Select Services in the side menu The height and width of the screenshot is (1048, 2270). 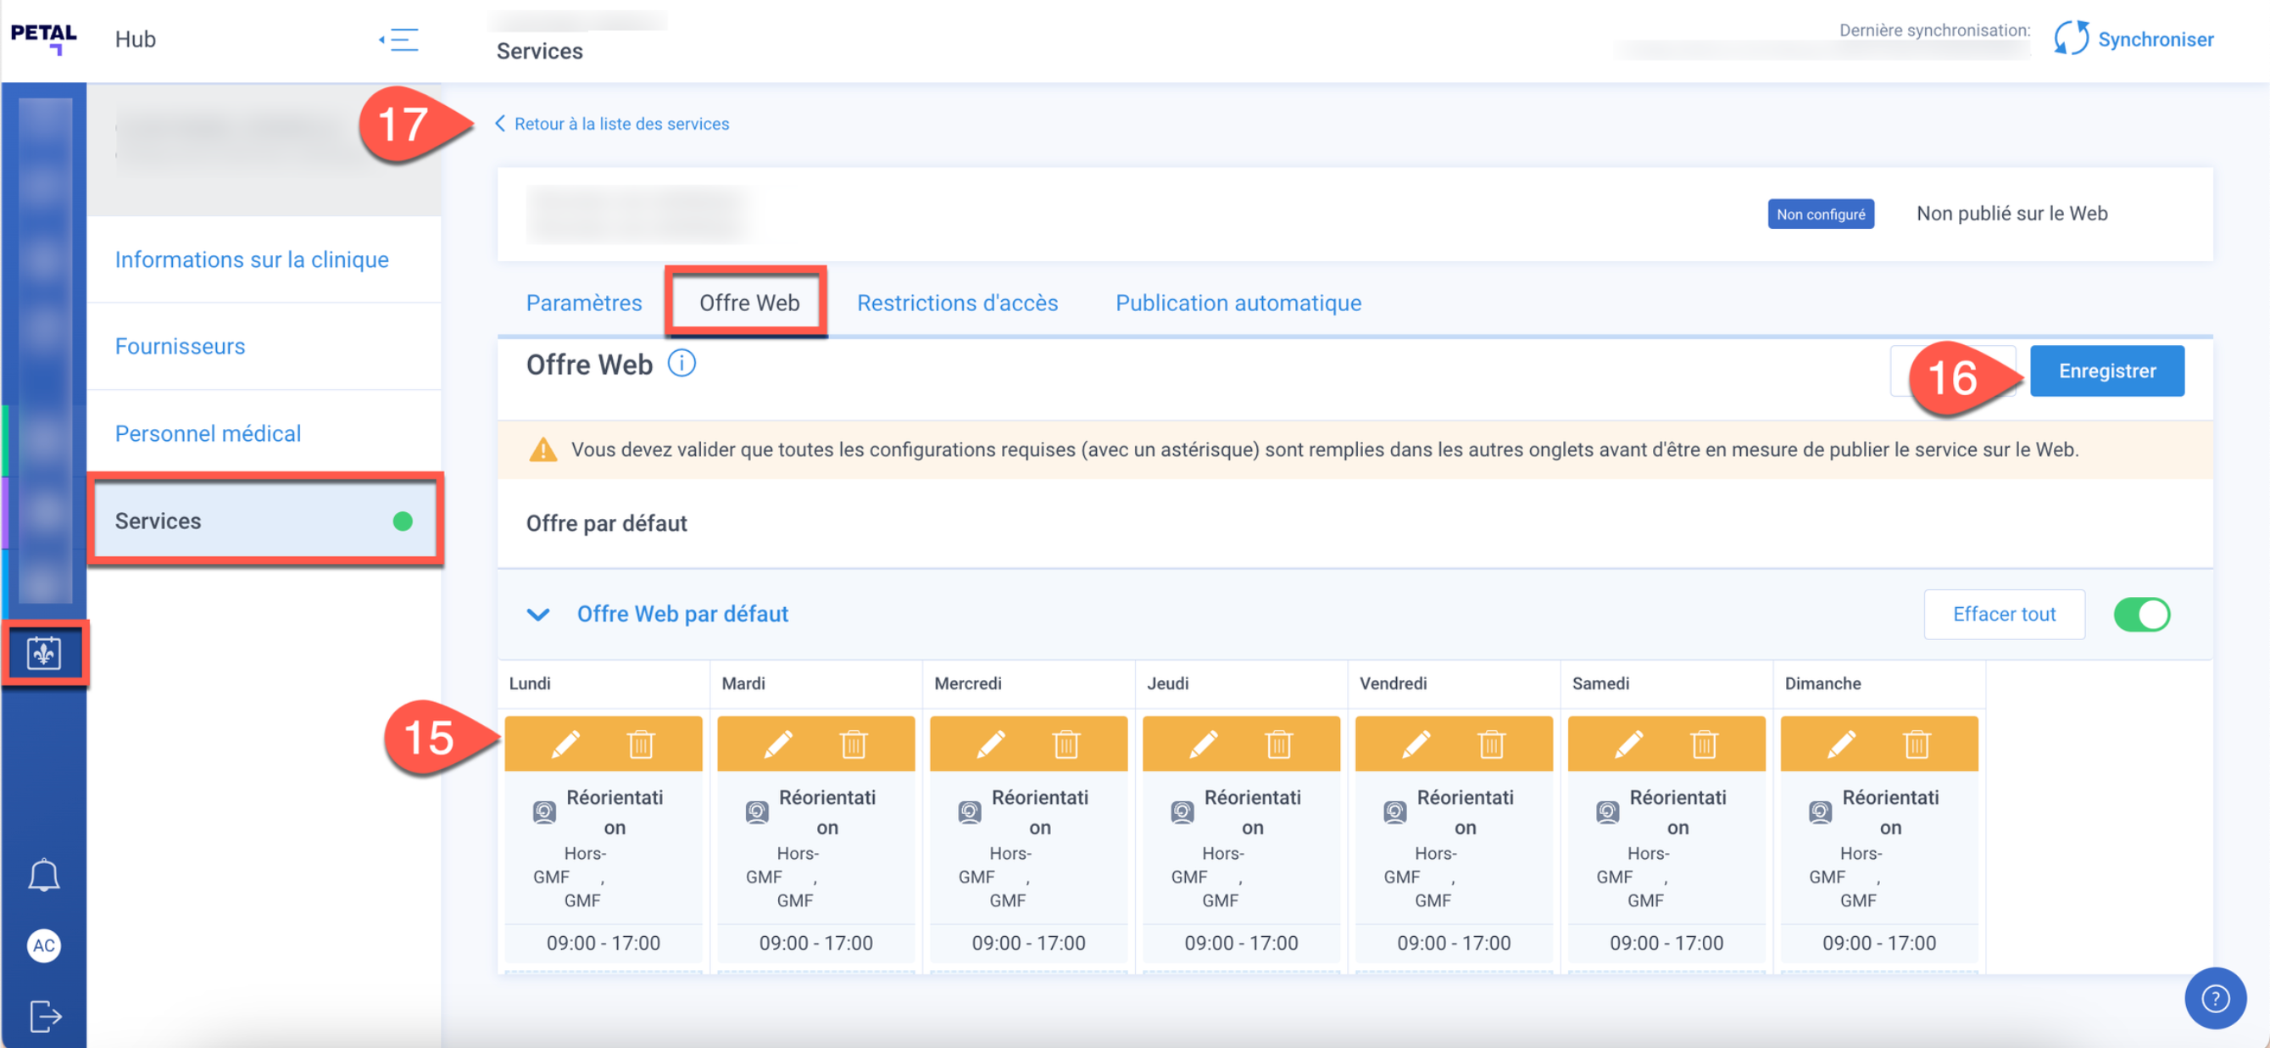coord(264,520)
